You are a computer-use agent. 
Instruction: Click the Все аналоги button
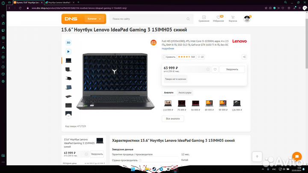173,119
